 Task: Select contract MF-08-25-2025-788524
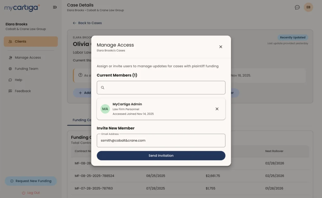point(94,176)
